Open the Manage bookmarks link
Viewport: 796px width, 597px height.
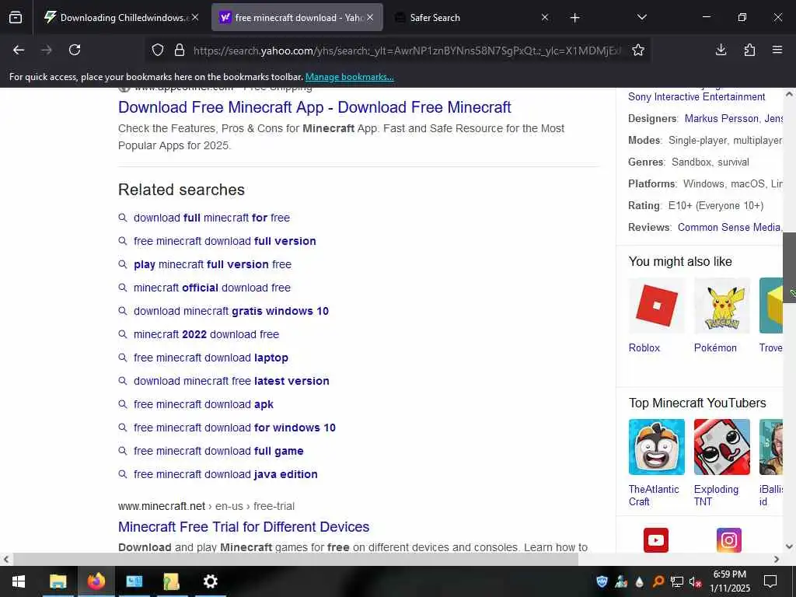tap(349, 77)
